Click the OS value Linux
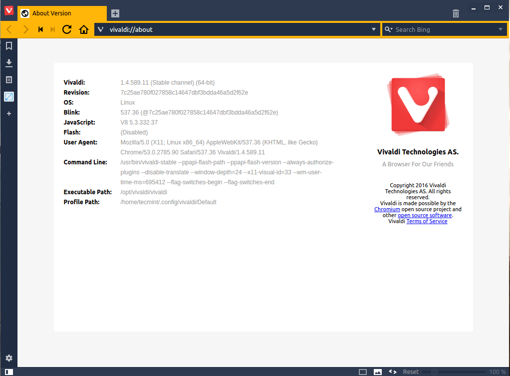510x376 pixels. pos(128,103)
